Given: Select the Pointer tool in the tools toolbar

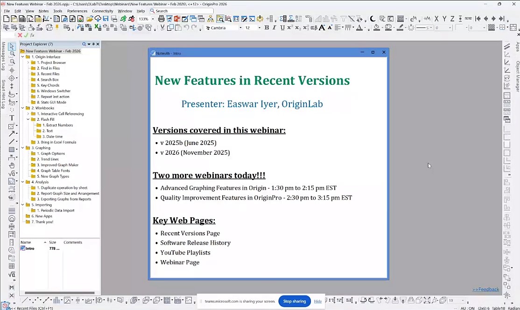Looking at the screenshot, I should click(12, 46).
